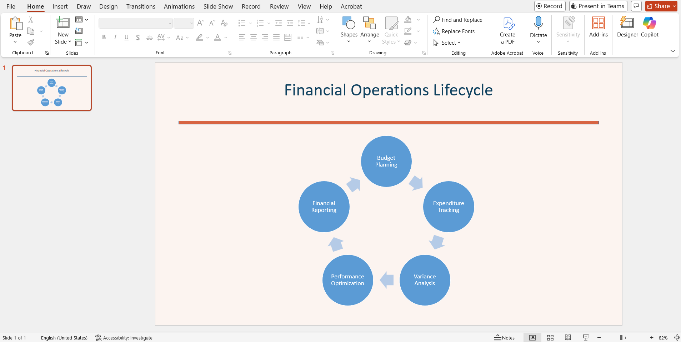Switch to Slide Sorter view

click(550, 338)
